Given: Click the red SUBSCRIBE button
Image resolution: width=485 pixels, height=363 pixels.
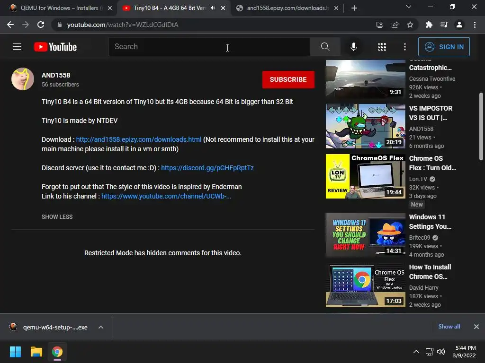Looking at the screenshot, I should pyautogui.click(x=288, y=79).
